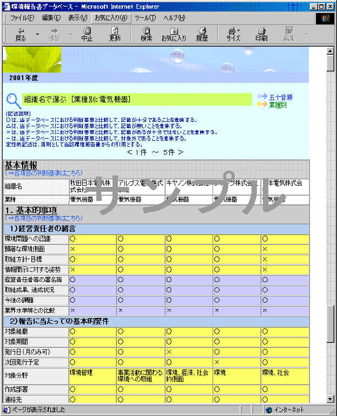This screenshot has height=416, width=337.
Task: Follow the 業種別 sort link
Action: click(277, 105)
